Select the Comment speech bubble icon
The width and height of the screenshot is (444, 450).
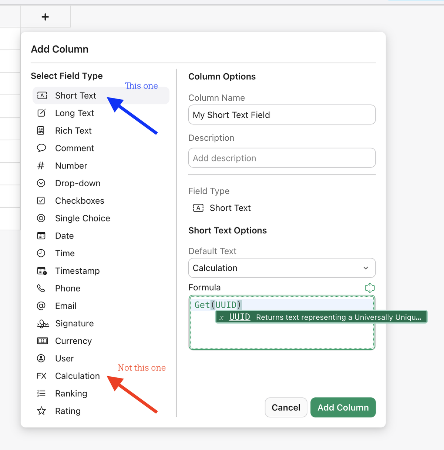click(41, 148)
